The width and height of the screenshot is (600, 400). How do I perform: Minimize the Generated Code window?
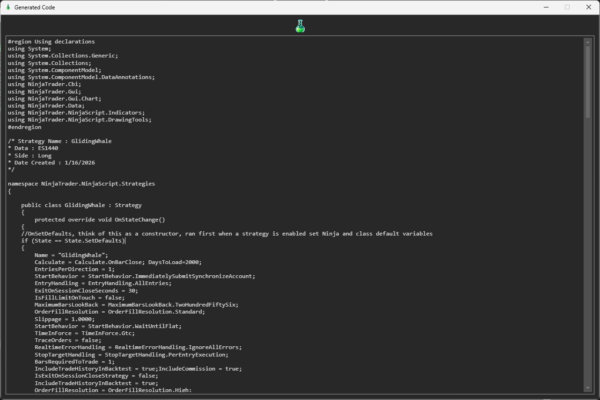(546, 7)
